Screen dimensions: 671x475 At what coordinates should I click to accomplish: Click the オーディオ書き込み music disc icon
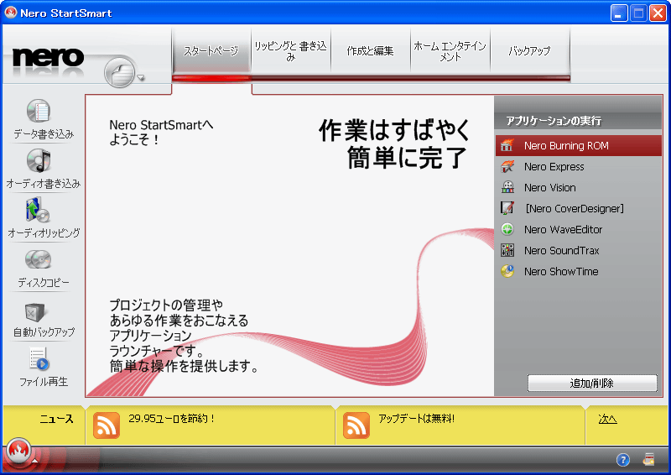pos(39,160)
